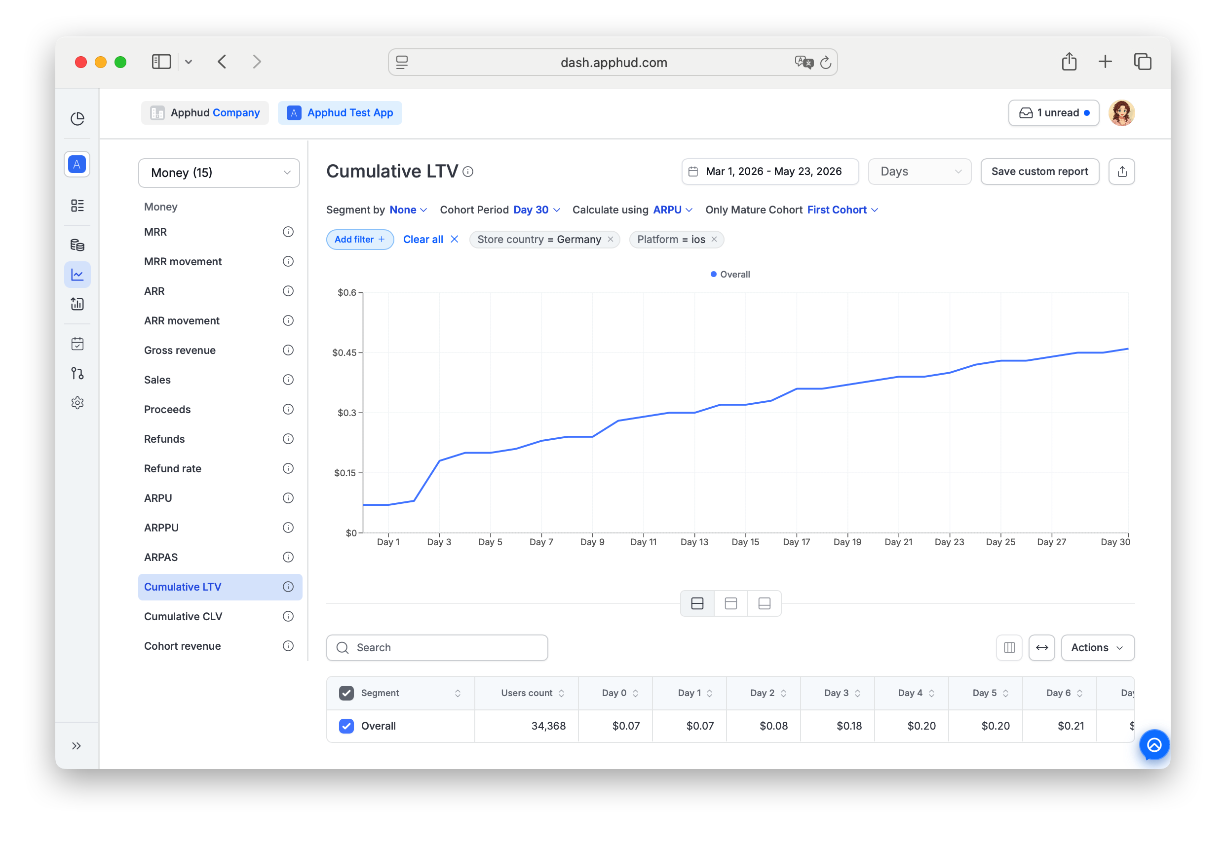The height and width of the screenshot is (843, 1226).
Task: Click Apphud Company breadcrumb
Action: click(x=205, y=112)
